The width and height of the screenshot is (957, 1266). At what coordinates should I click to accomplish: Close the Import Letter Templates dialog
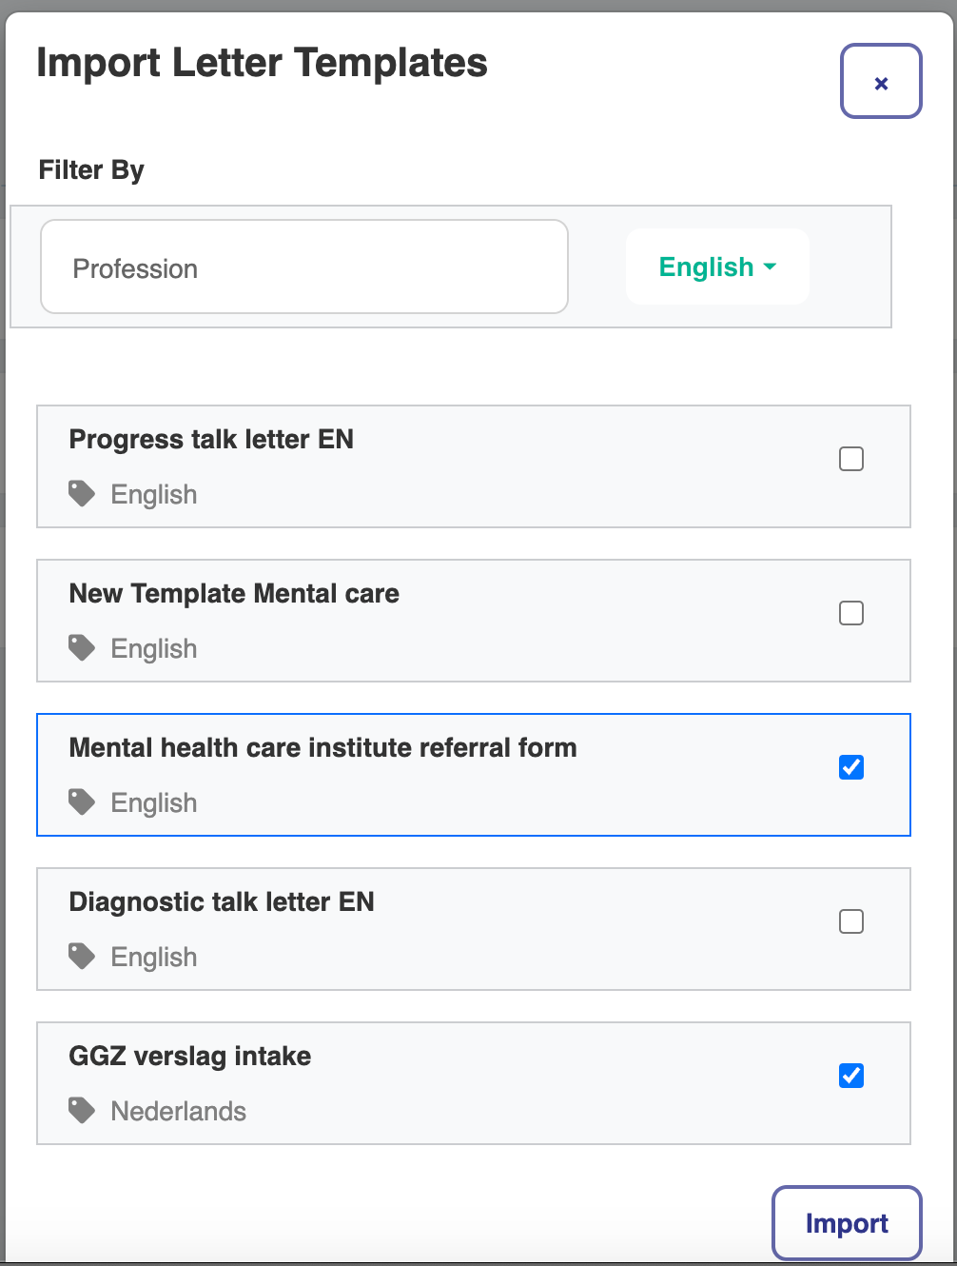pos(881,82)
